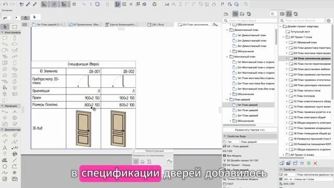
Task: Expand the АР Проект 2 этажа subset
Action: point(283,155)
